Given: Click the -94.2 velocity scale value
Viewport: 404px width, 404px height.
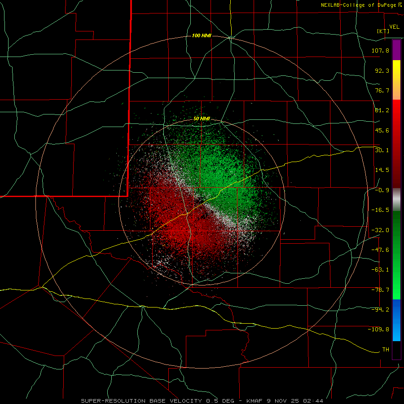Looking at the screenshot, I should [x=380, y=310].
